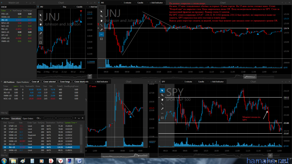
Task: Select time range navigator in JNJ 1 minute chart
Action: pos(250,77)
